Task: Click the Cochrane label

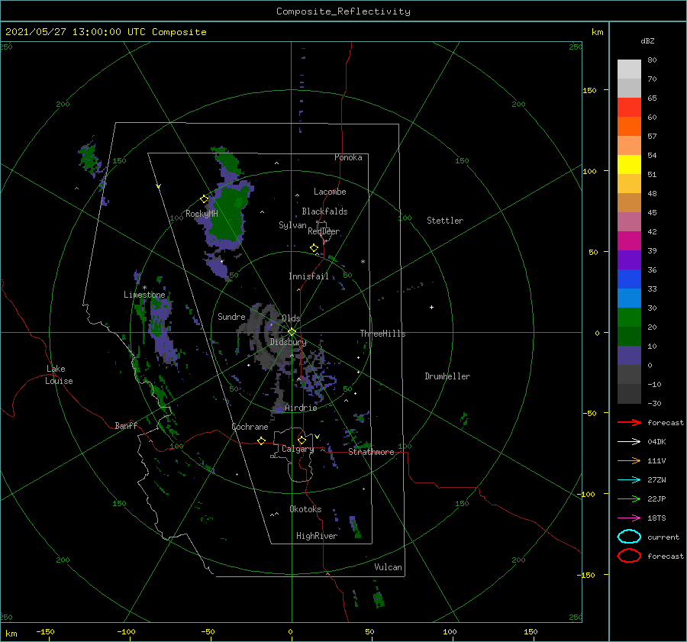Action: click(250, 427)
